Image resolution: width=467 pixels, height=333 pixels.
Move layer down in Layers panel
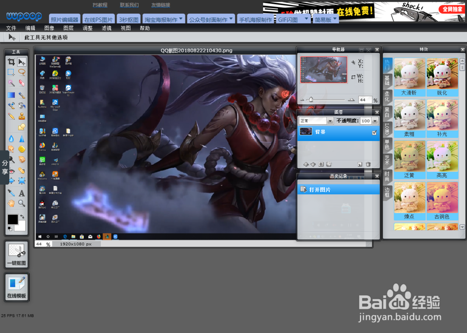(313, 164)
